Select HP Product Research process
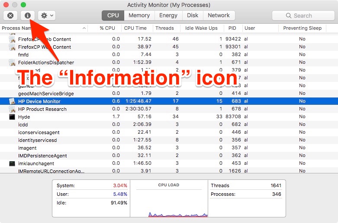 coord(169,109)
